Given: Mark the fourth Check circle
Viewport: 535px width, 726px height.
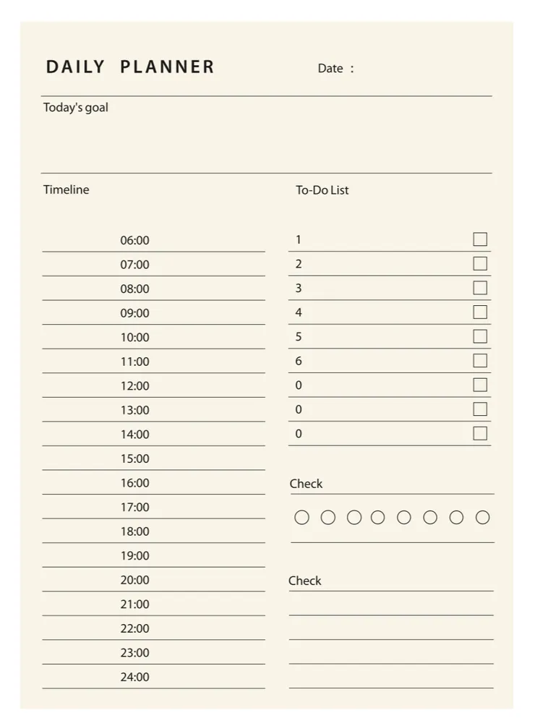Looking at the screenshot, I should [378, 517].
